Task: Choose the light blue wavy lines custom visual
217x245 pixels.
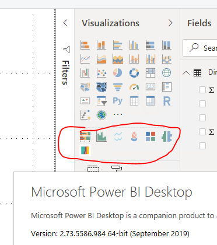Action: [x=118, y=136]
